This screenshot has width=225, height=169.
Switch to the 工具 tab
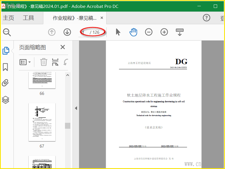pos(28,18)
